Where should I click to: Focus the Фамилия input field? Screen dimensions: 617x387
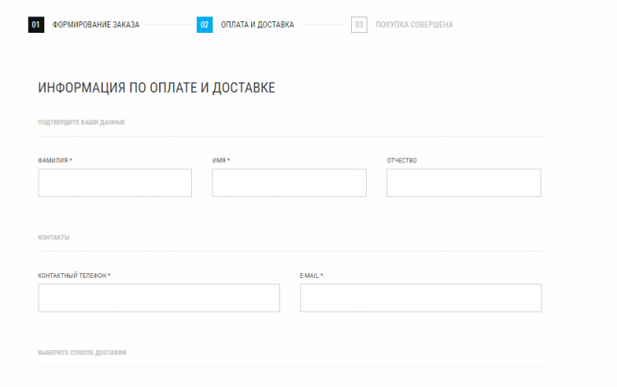click(x=115, y=183)
